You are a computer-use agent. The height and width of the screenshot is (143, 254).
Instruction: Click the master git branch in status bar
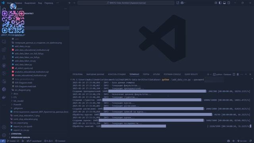click(12, 141)
